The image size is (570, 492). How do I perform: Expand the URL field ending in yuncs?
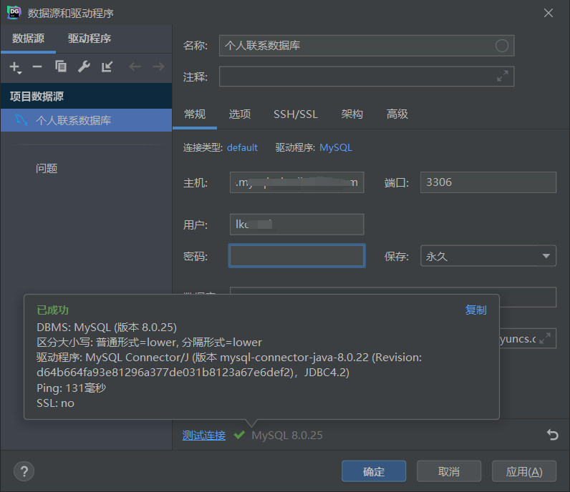(x=545, y=338)
